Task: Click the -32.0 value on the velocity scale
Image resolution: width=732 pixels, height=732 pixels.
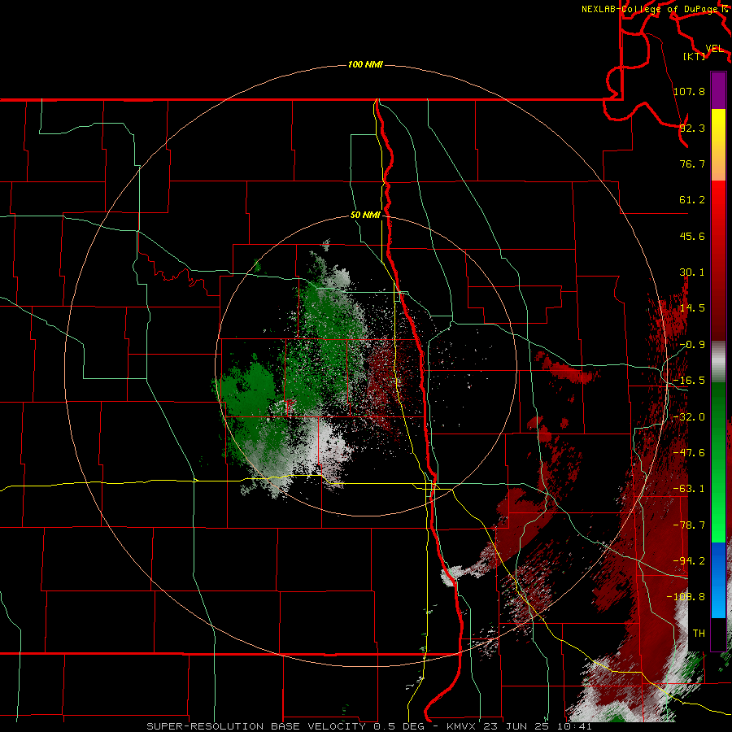Action: (689, 417)
